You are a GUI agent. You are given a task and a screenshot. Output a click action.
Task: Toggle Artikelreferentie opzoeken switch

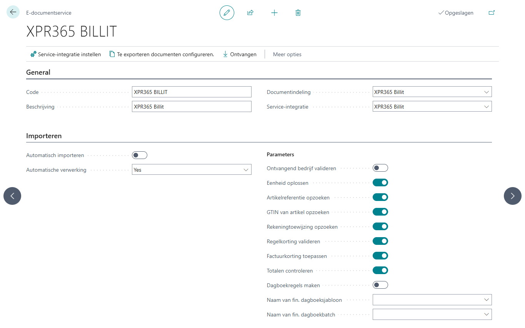[x=380, y=197]
